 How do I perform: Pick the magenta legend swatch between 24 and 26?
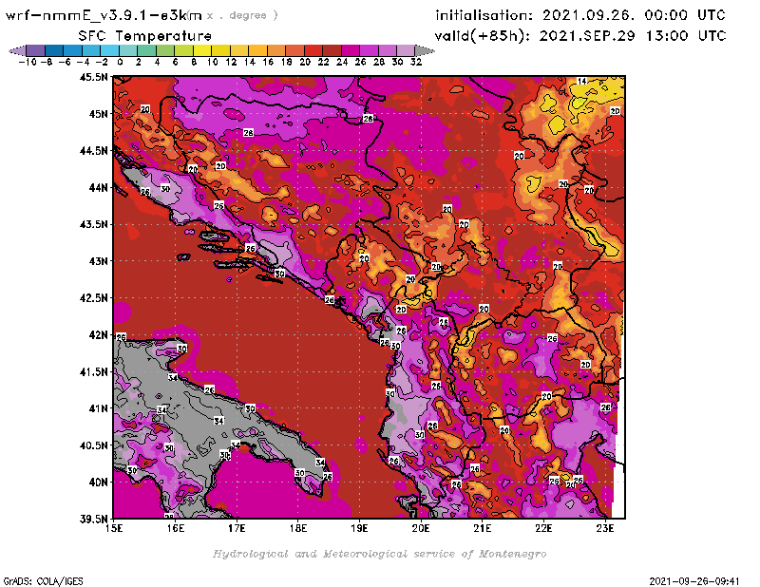coord(351,50)
